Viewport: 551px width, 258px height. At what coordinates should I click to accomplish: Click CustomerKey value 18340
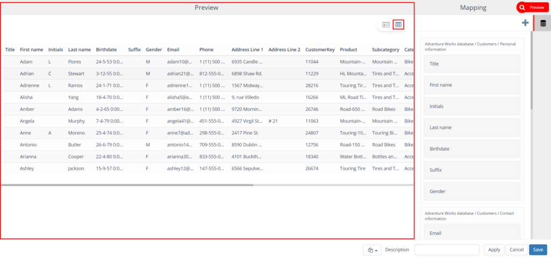(x=312, y=156)
